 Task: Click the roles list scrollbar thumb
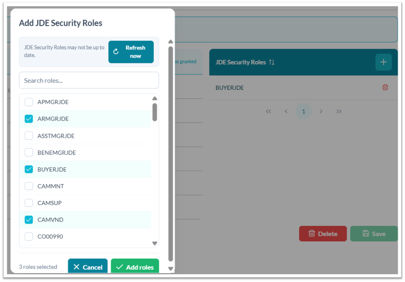155,112
